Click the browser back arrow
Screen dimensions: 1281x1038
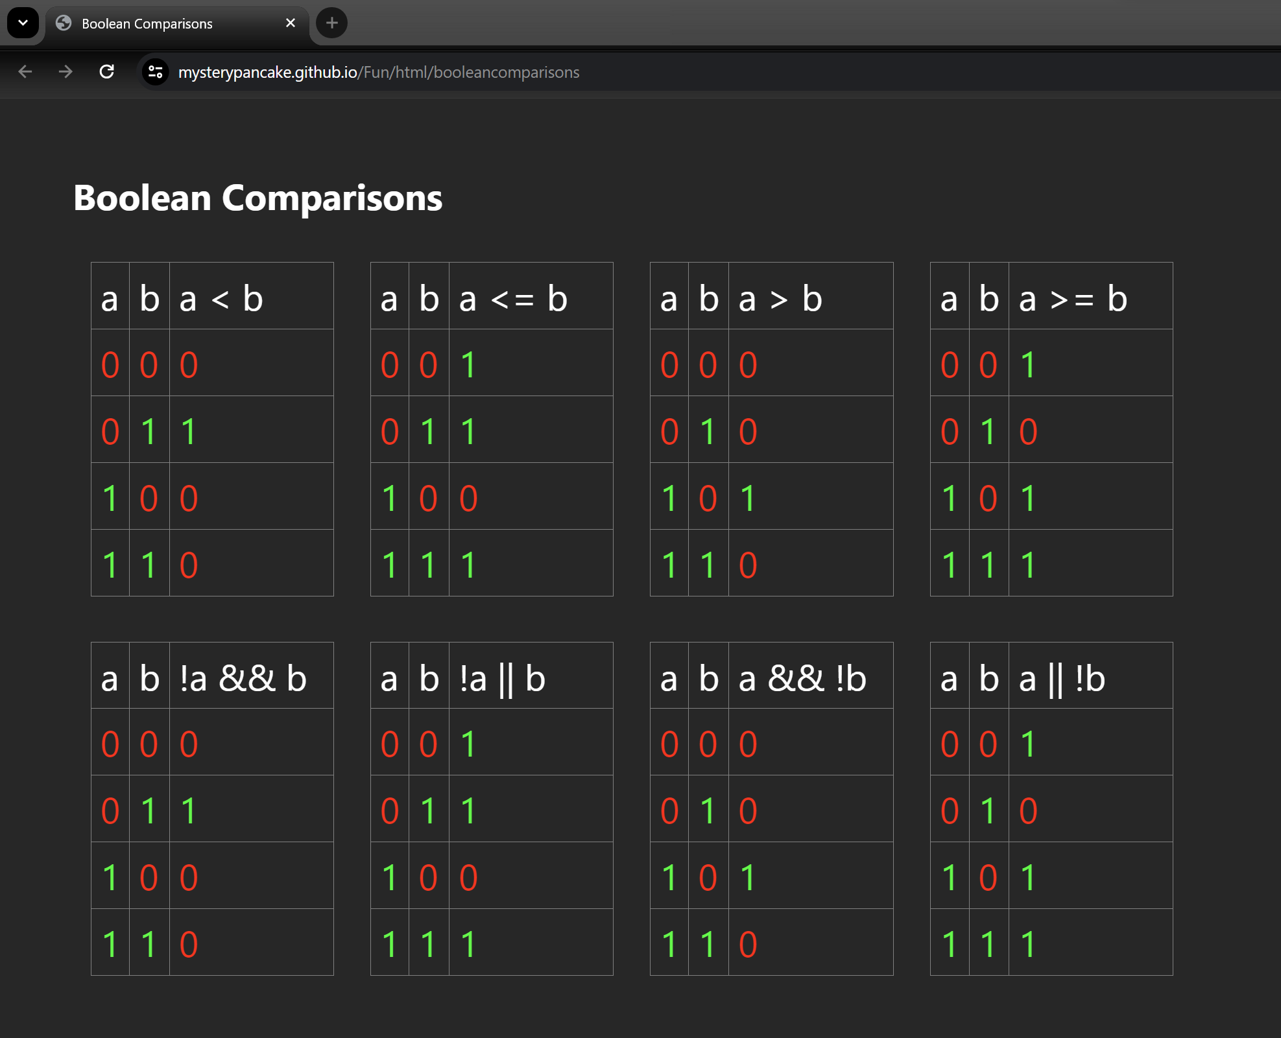[25, 72]
